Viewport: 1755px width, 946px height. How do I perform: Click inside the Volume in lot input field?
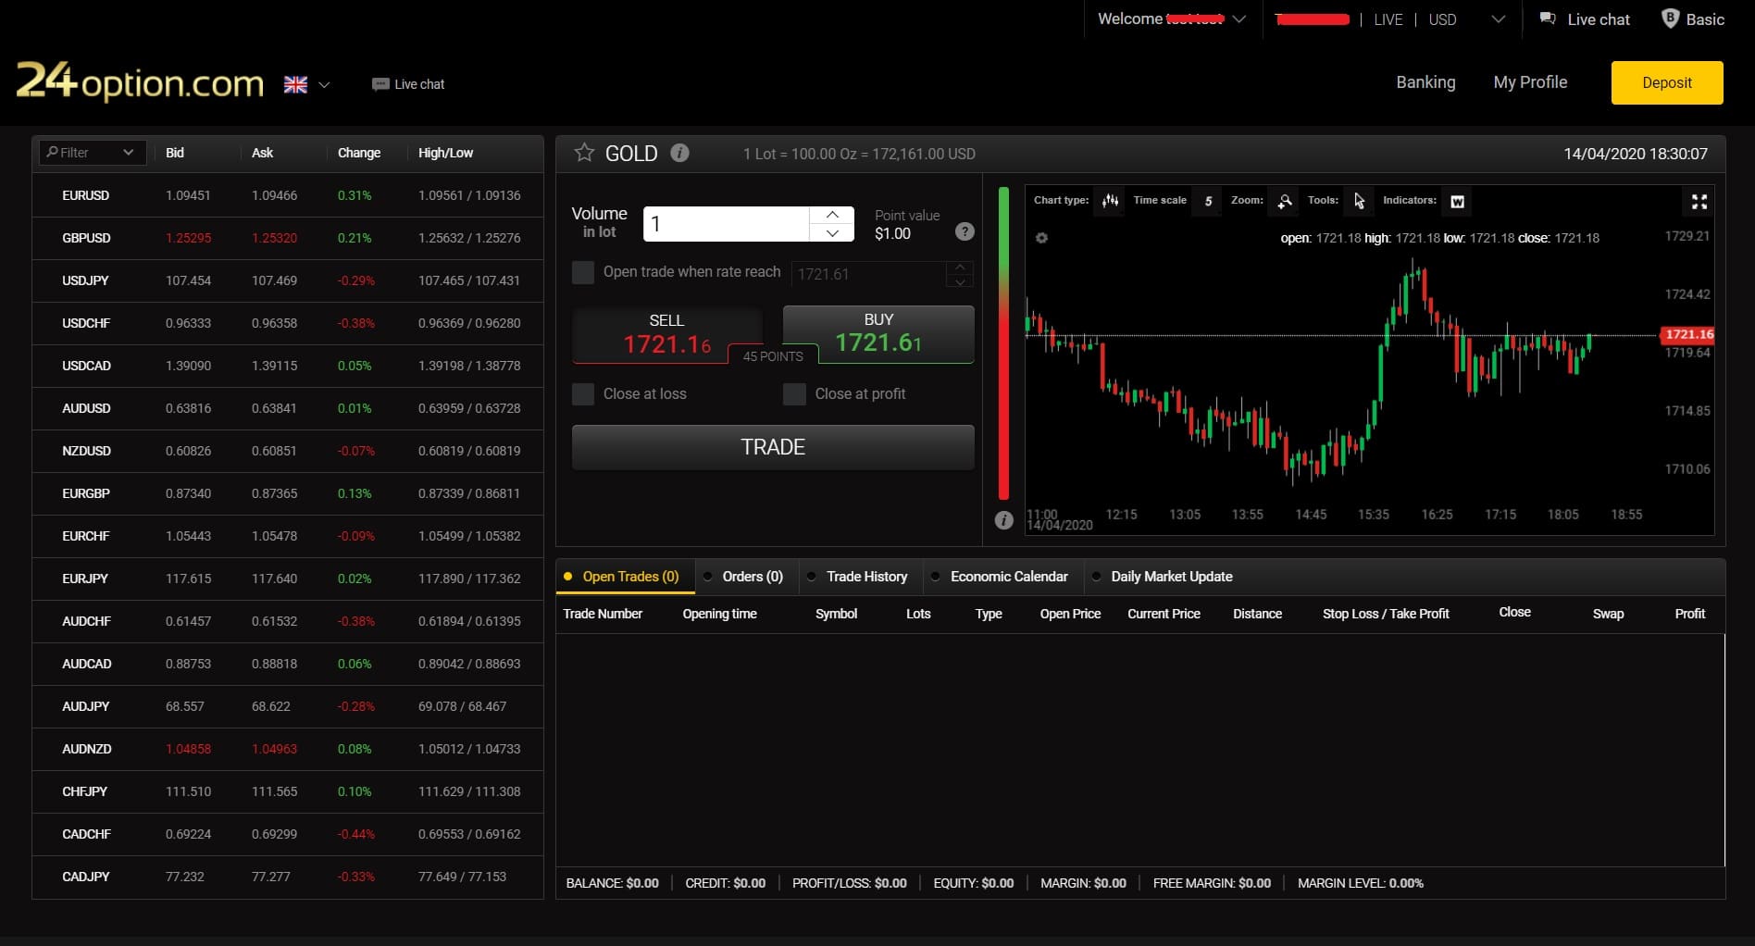pyautogui.click(x=727, y=223)
